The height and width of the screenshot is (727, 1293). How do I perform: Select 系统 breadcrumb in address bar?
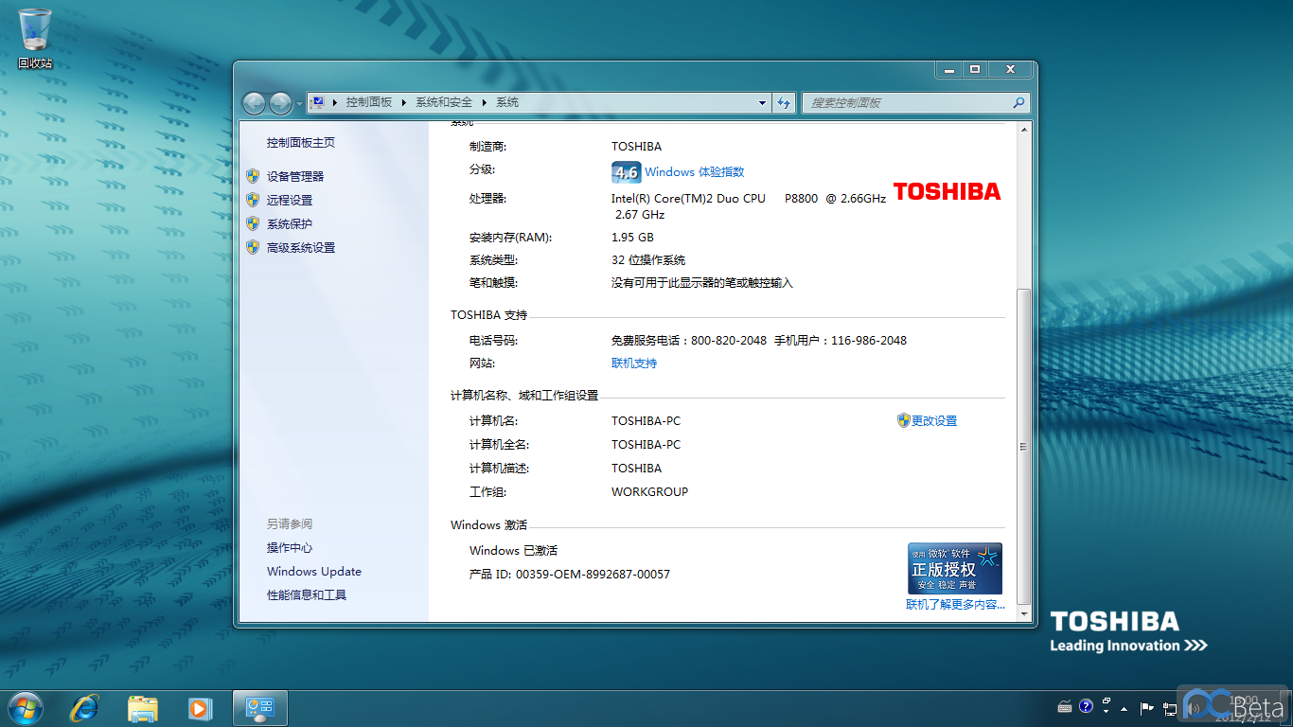(507, 102)
